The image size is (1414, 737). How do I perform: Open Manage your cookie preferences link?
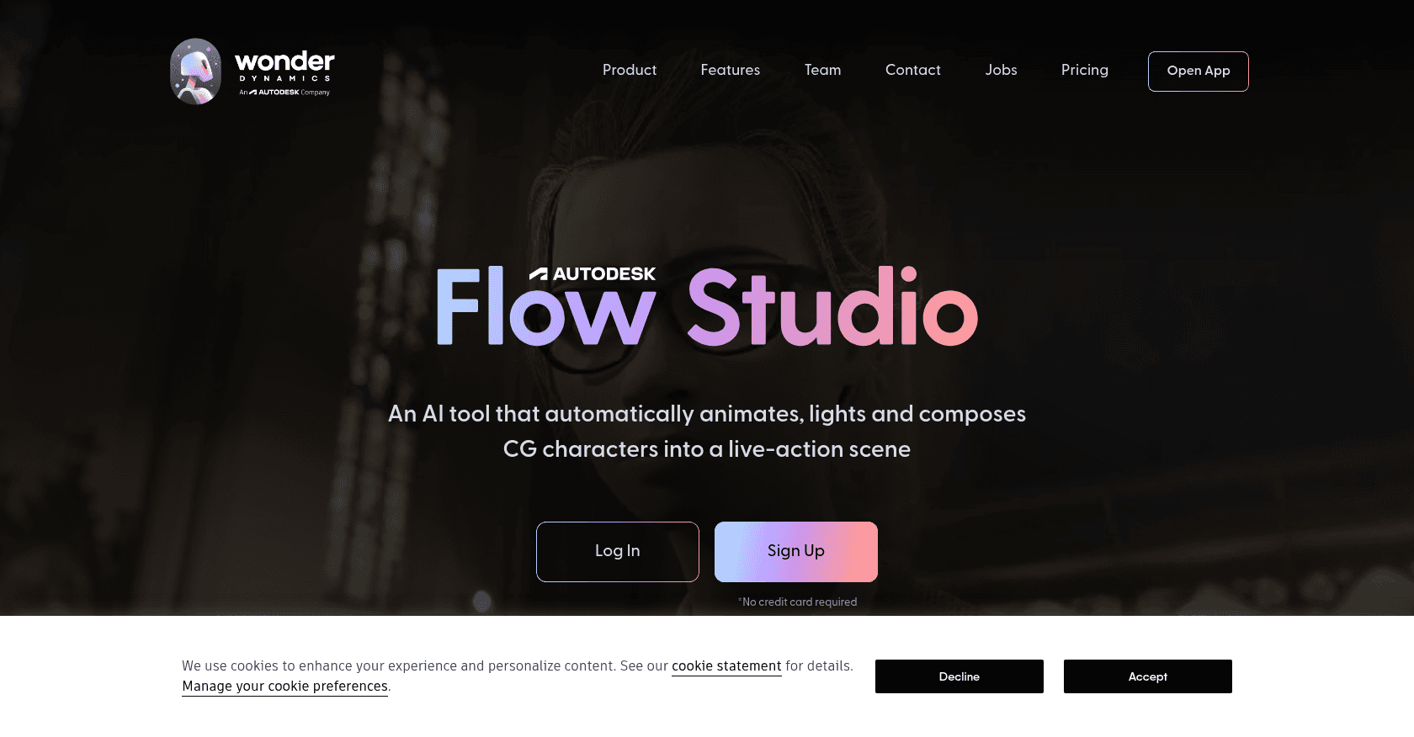[285, 686]
